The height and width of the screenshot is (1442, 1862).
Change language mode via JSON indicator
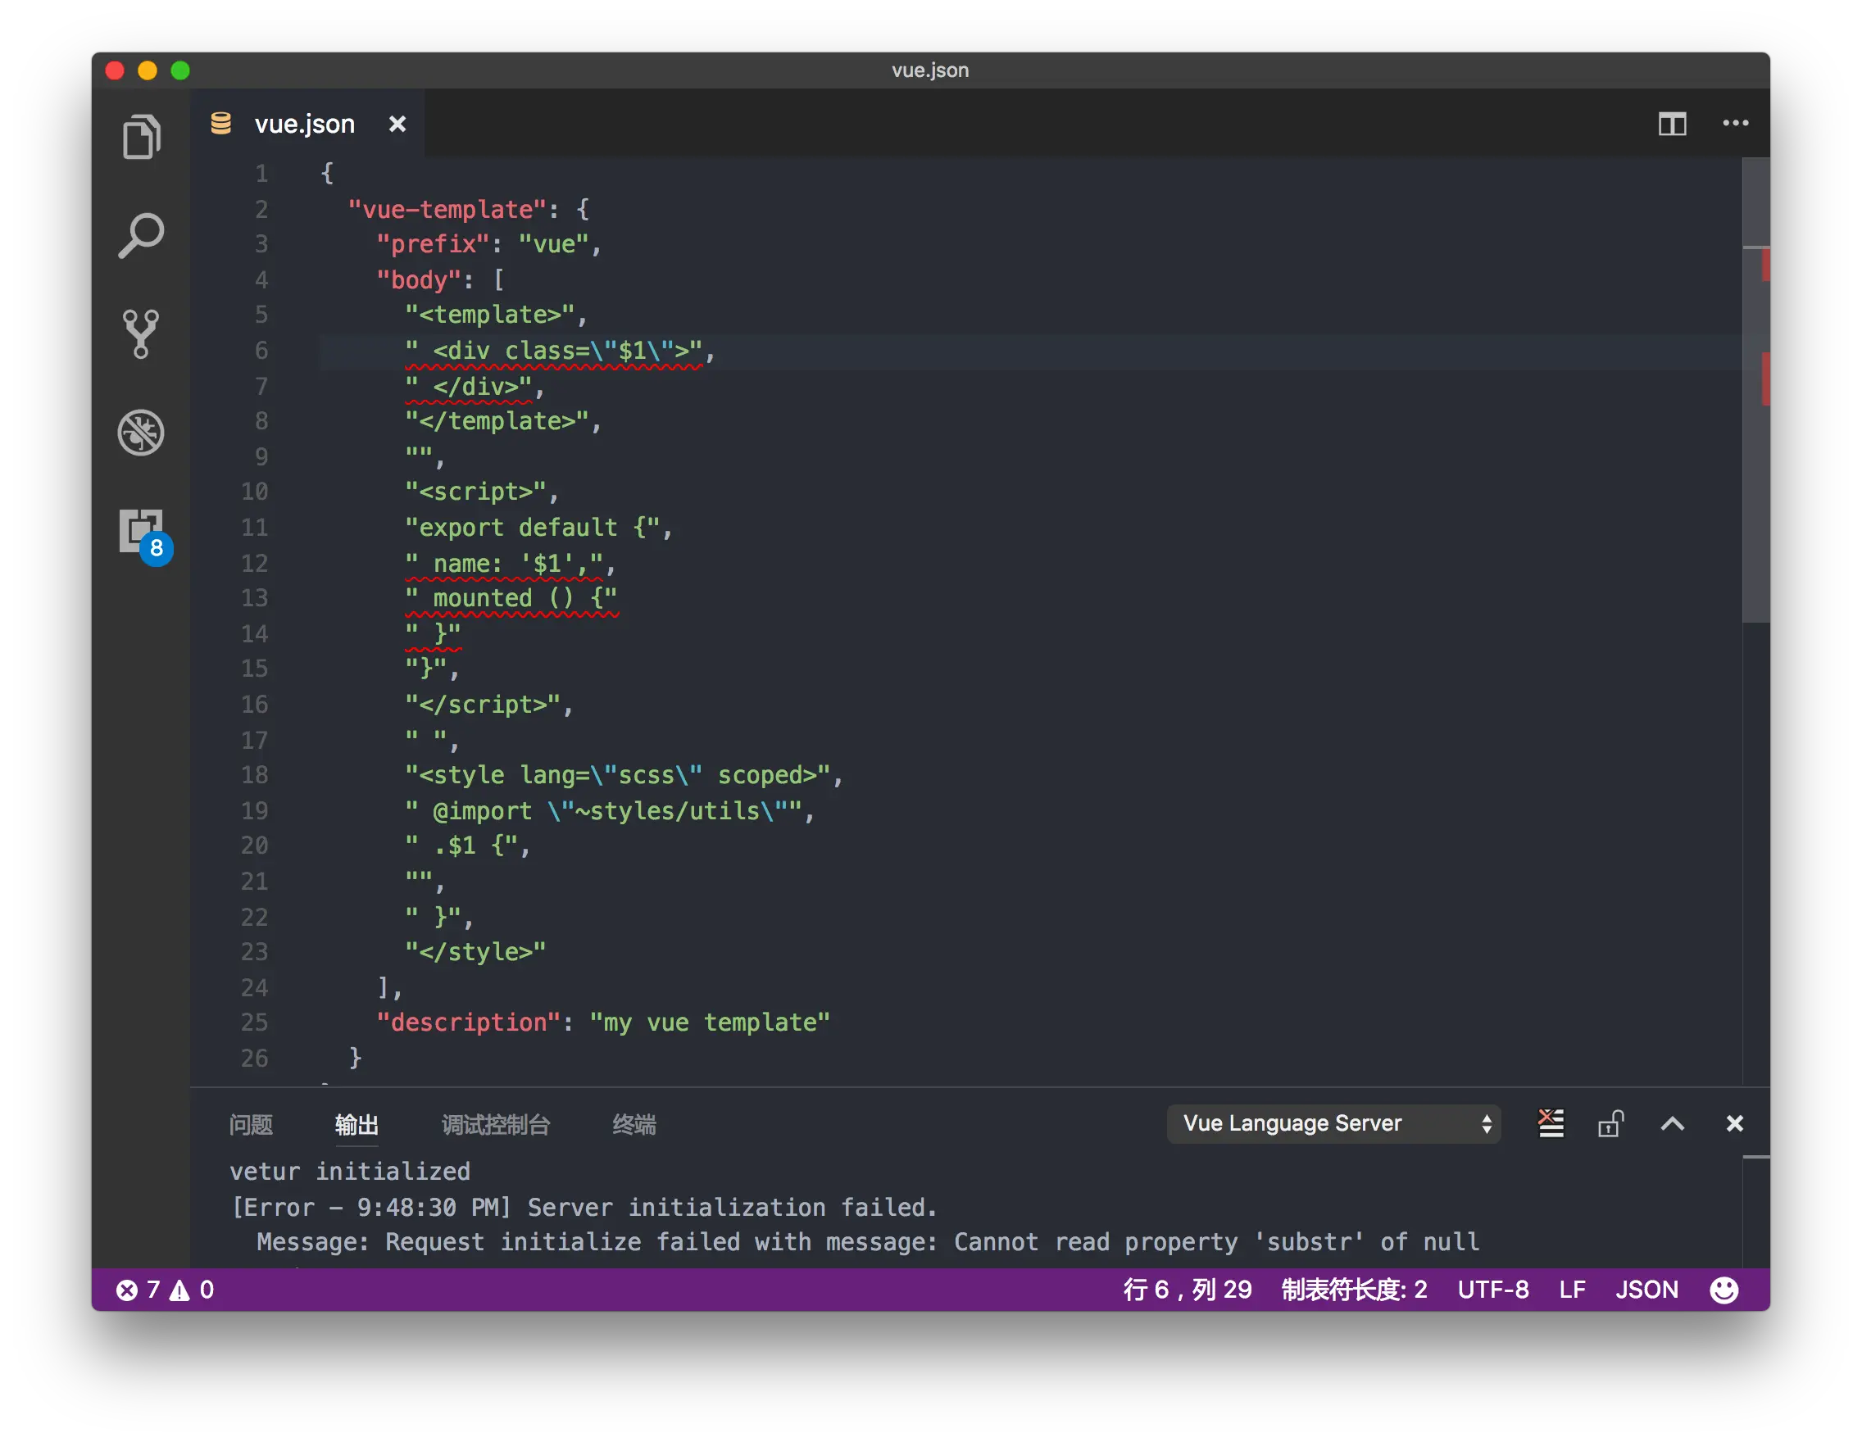[x=1646, y=1290]
